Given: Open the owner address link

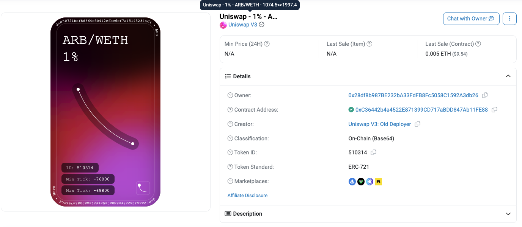Looking at the screenshot, I should click(x=413, y=95).
